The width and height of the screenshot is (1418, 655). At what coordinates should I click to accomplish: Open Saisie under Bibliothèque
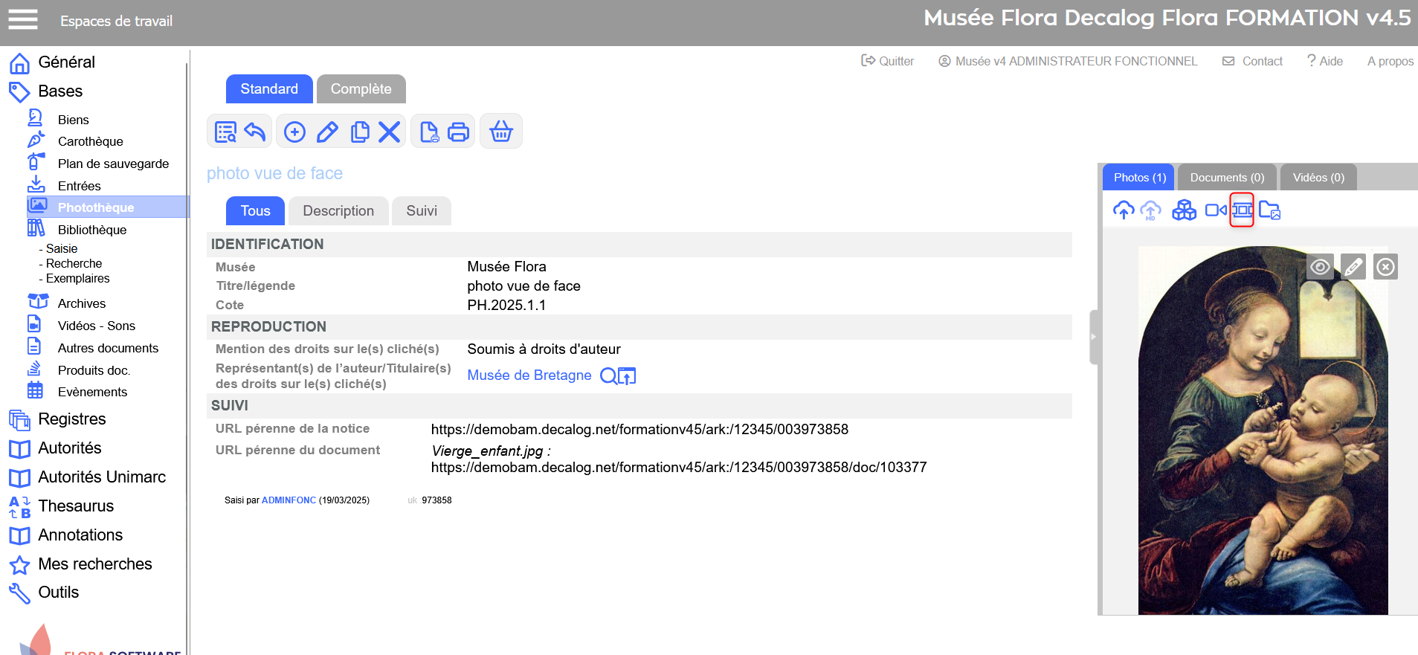[61, 248]
